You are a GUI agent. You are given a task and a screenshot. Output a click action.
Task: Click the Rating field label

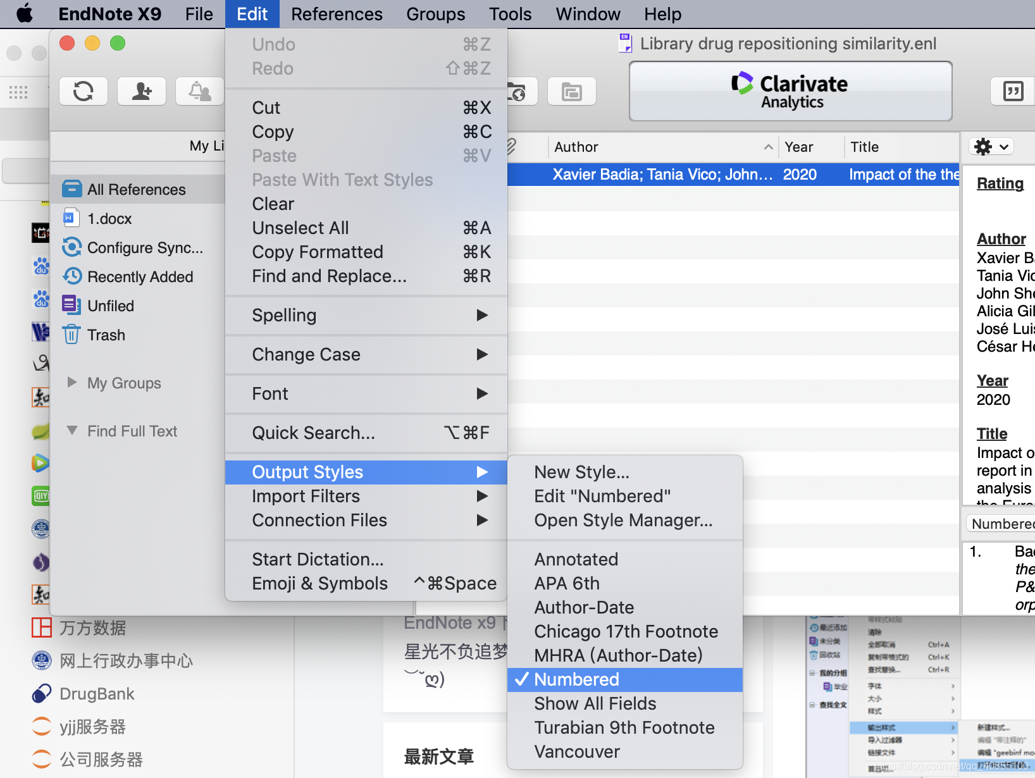[x=1000, y=183]
